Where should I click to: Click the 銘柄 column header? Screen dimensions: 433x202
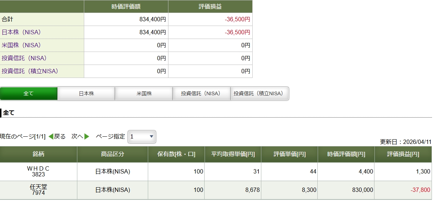click(x=38, y=154)
